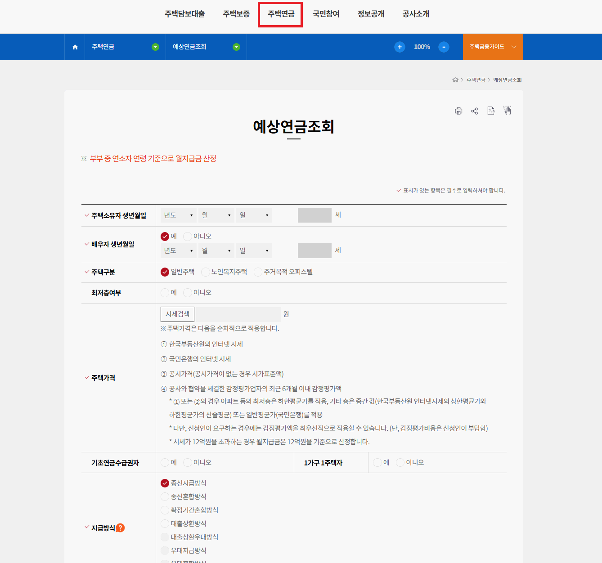Select 아니오 for 1가구 1주택자

(400, 463)
